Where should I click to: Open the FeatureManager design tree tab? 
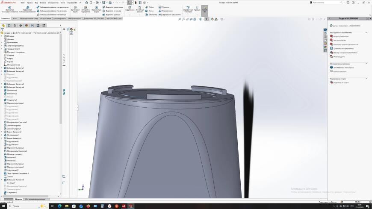3,25
